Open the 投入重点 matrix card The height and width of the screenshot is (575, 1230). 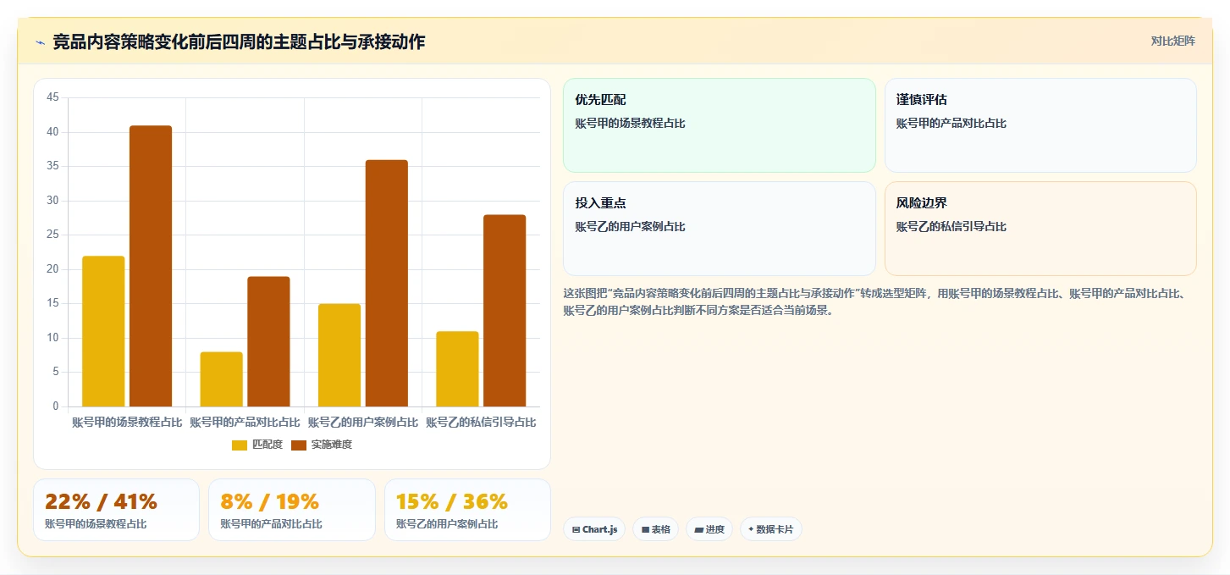click(x=720, y=229)
